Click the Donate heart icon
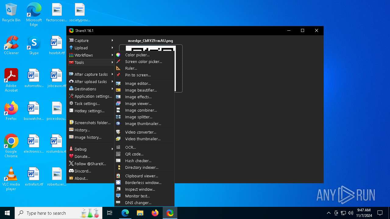The width and height of the screenshot is (390, 219). pyautogui.click(x=71, y=156)
